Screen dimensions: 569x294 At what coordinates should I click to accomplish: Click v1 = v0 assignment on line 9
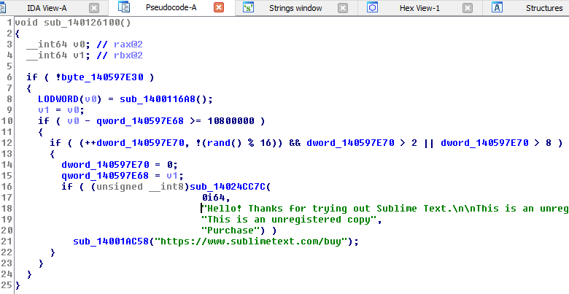tap(61, 110)
